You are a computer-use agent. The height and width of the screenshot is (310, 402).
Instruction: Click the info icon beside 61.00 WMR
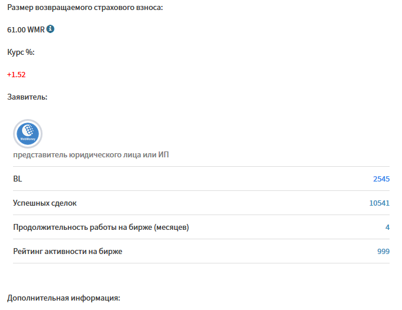(x=50, y=29)
